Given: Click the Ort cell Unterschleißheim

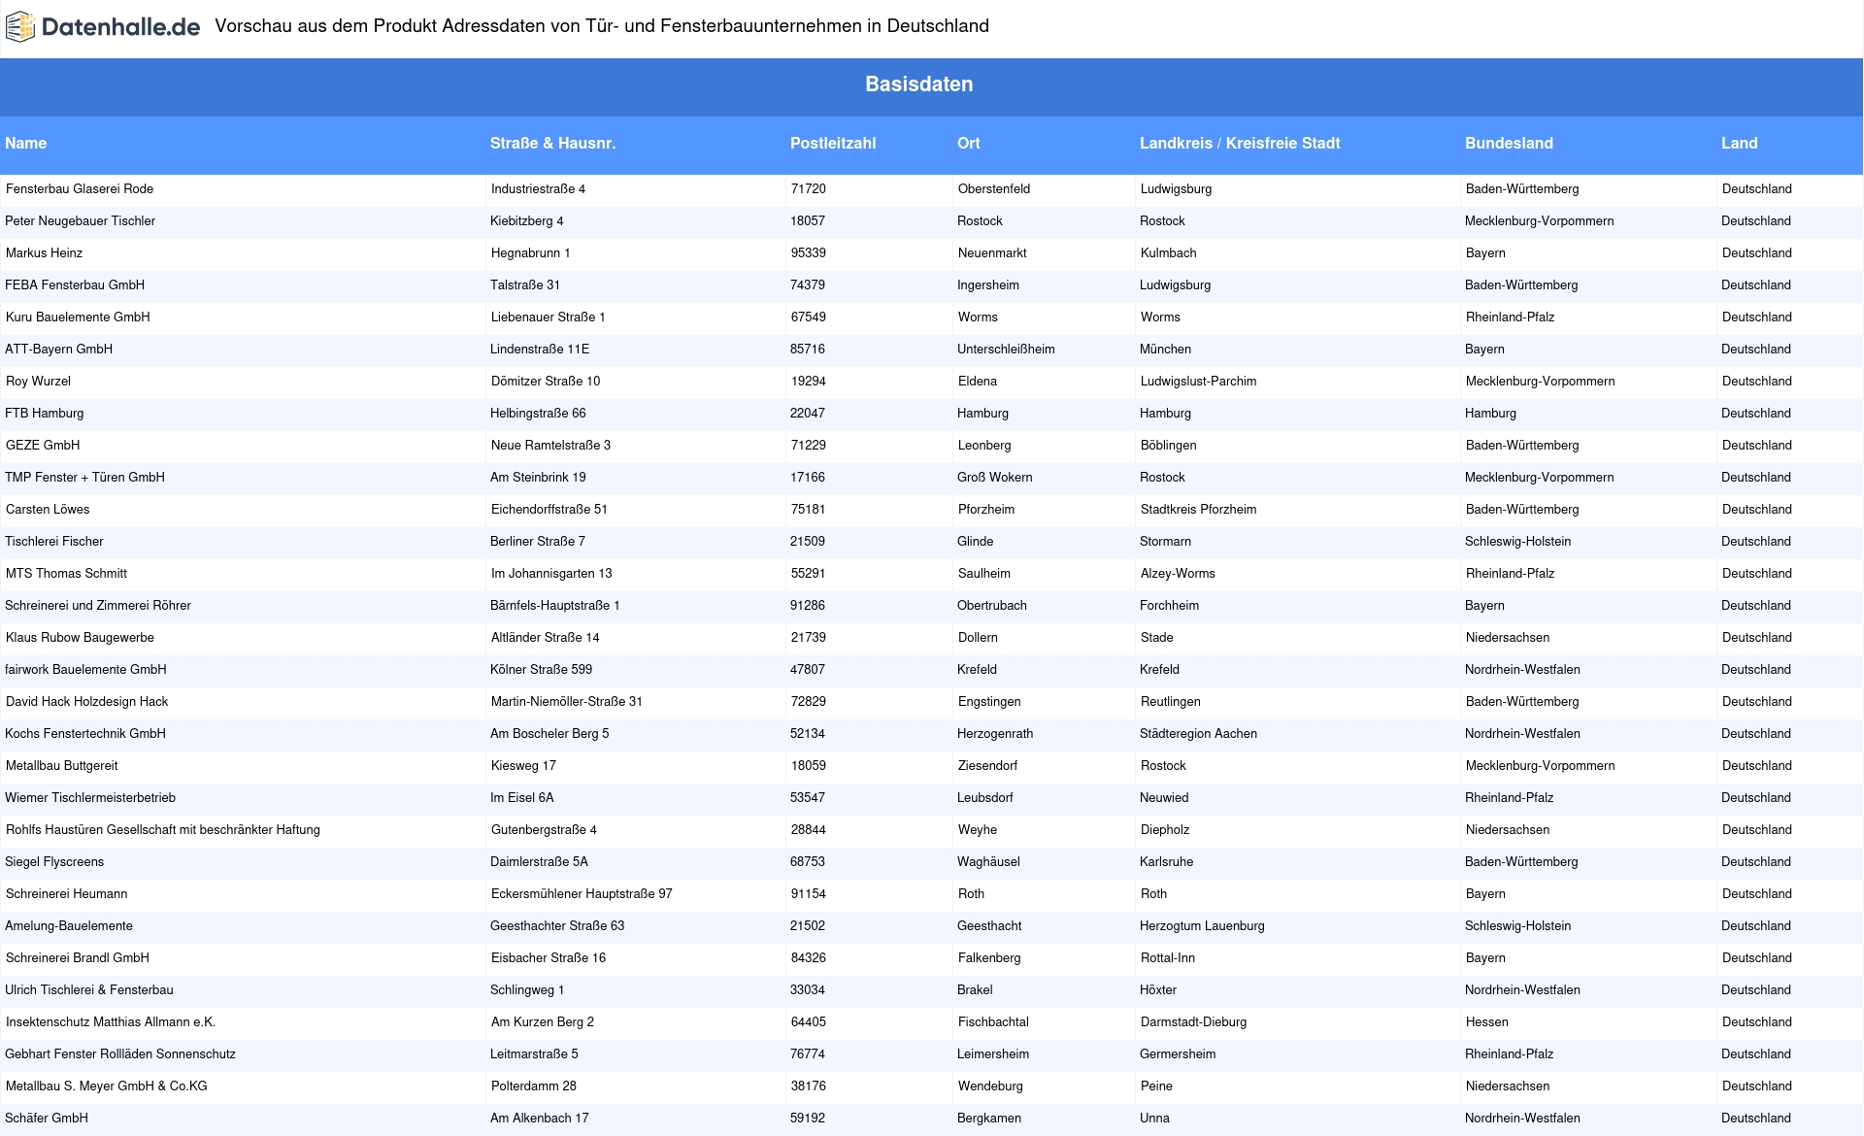Looking at the screenshot, I should (1044, 350).
